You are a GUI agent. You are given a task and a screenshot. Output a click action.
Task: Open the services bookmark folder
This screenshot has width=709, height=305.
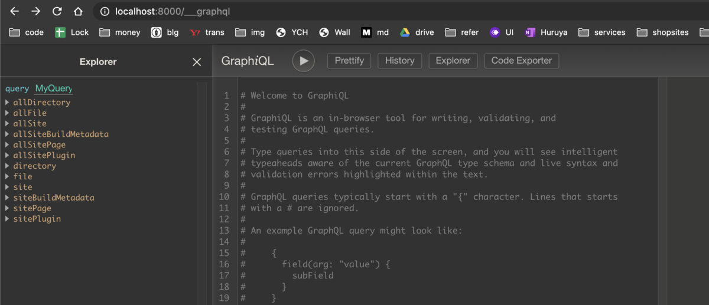point(602,32)
